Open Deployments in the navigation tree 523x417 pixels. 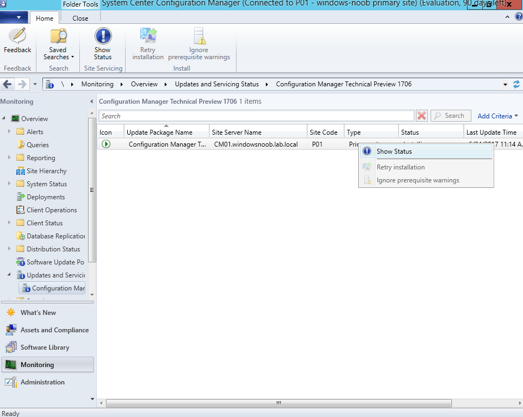[46, 197]
